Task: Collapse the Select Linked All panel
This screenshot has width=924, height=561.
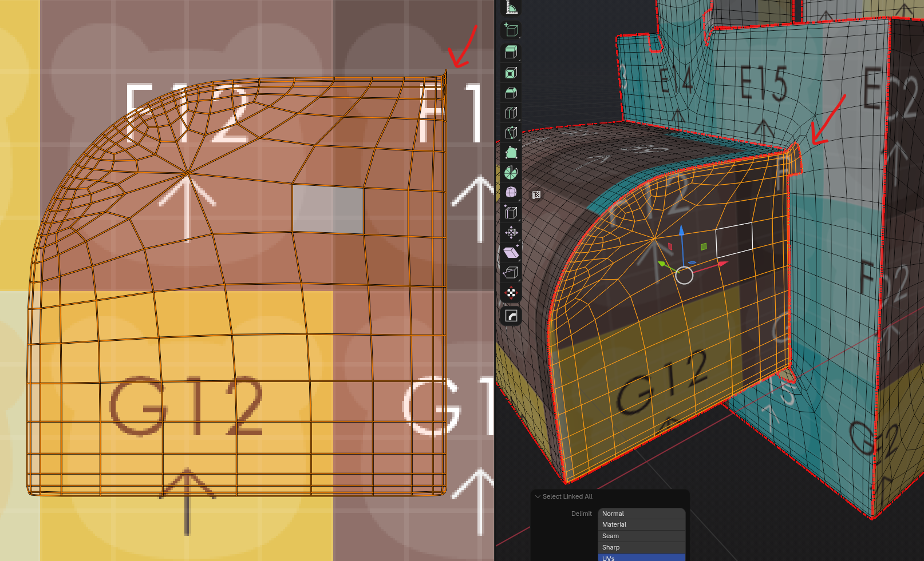Action: [x=538, y=496]
